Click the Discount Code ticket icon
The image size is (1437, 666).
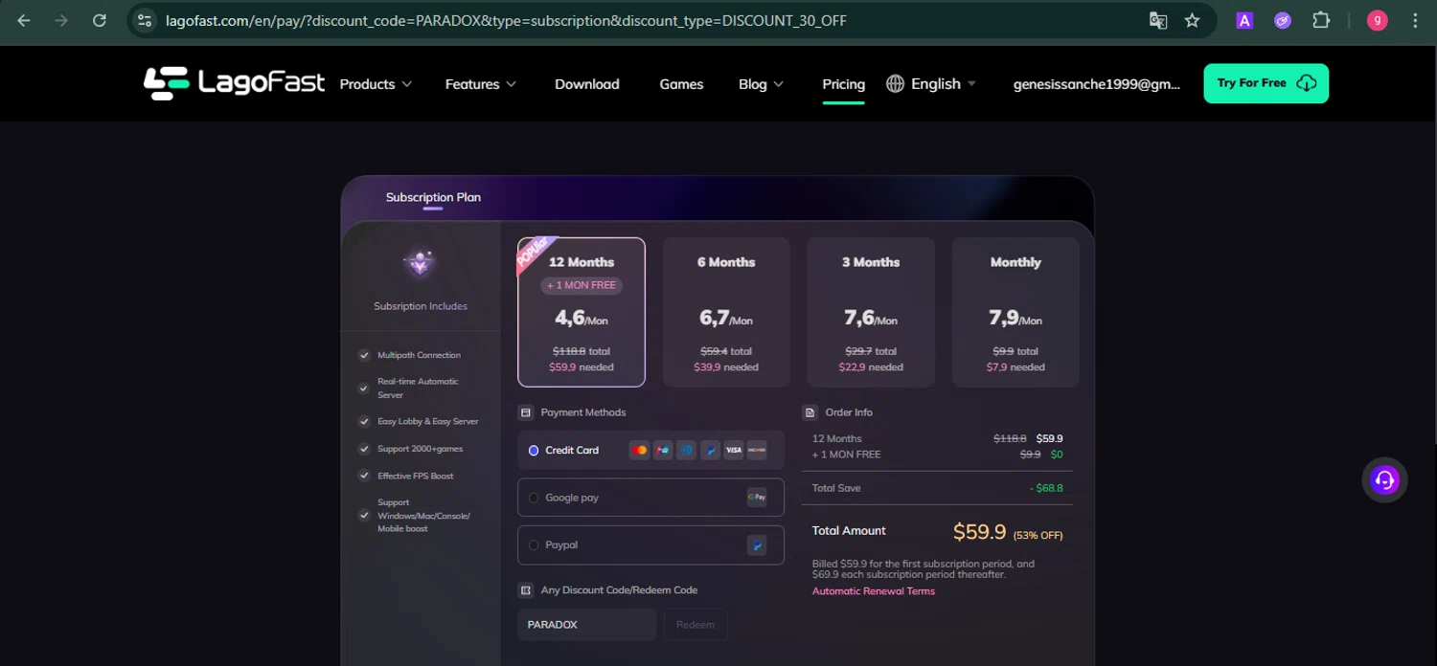click(525, 590)
